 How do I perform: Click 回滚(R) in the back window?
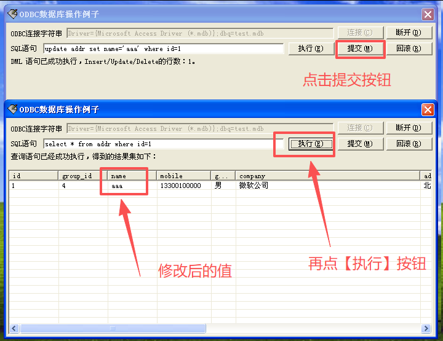pos(409,49)
